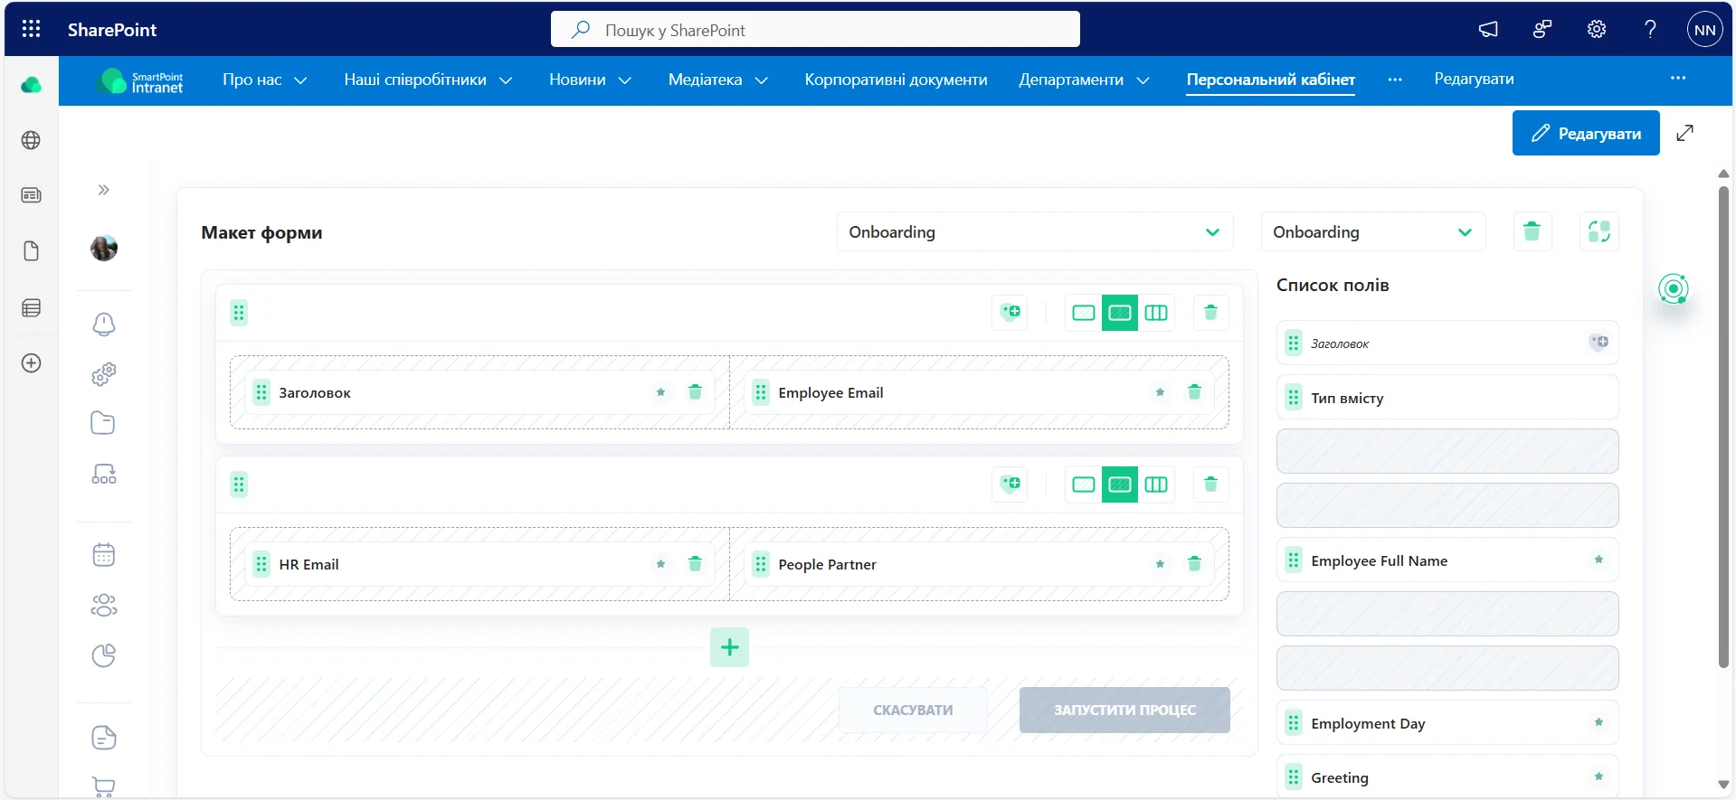The height and width of the screenshot is (800, 1736).
Task: Open the narrow Onboarding dropdown
Action: (x=1373, y=231)
